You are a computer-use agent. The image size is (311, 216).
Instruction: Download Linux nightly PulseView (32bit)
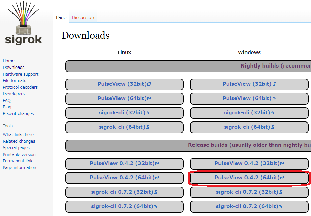point(124,84)
